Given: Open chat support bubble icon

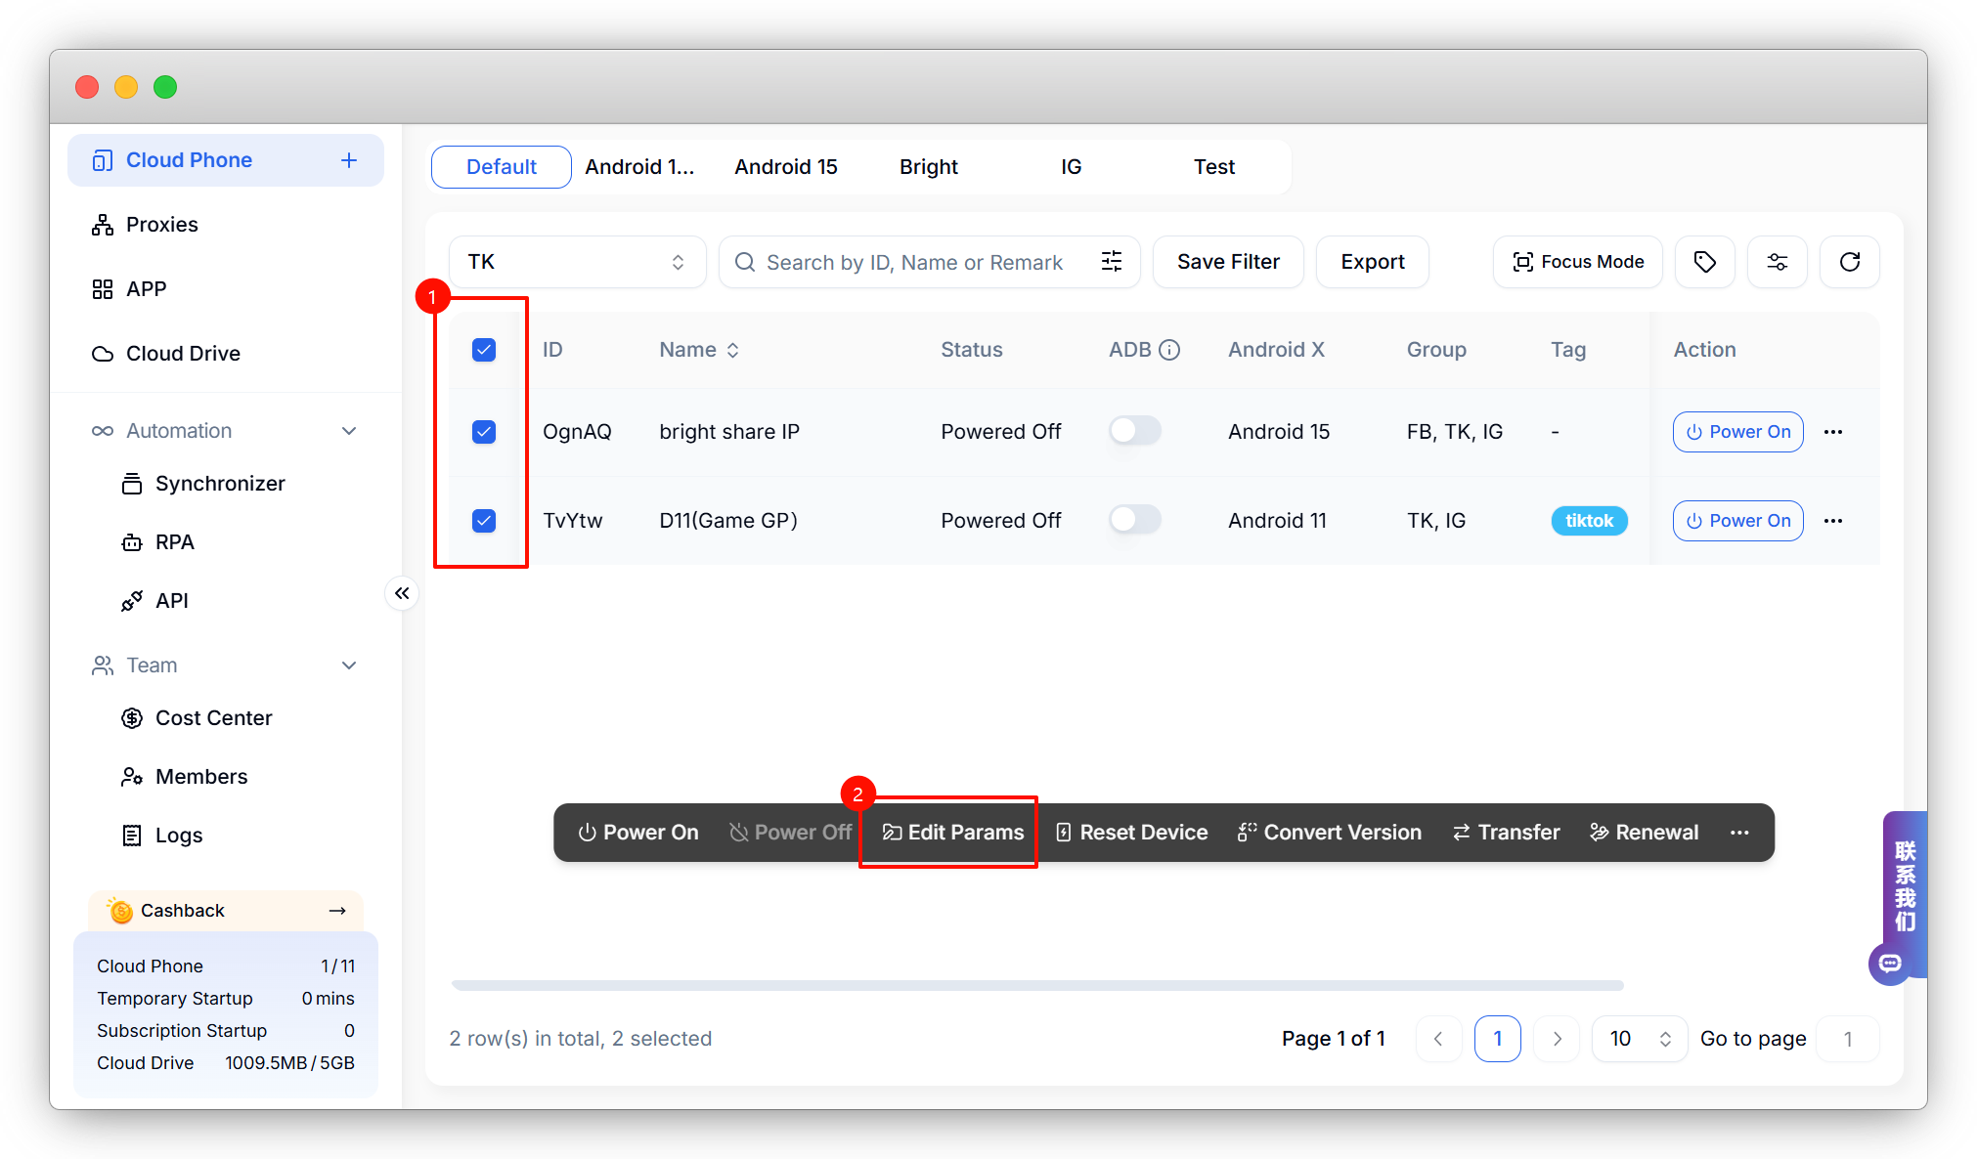Looking at the screenshot, I should pos(1890,964).
